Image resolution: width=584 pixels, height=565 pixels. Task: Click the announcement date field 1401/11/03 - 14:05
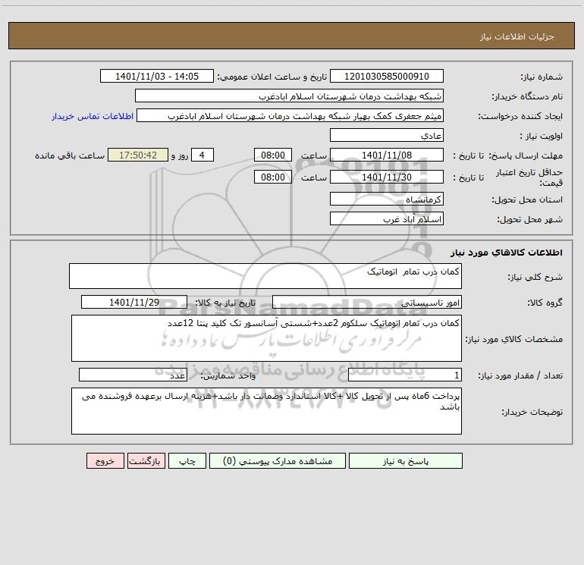(x=157, y=76)
